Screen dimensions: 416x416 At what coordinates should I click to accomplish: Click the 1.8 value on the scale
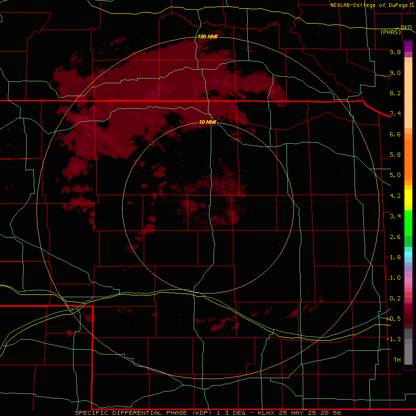395,257
